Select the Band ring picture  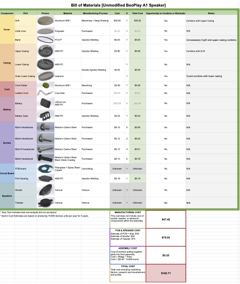click(45, 40)
